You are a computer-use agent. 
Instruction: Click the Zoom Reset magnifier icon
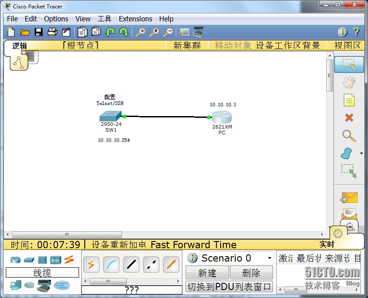(154, 32)
